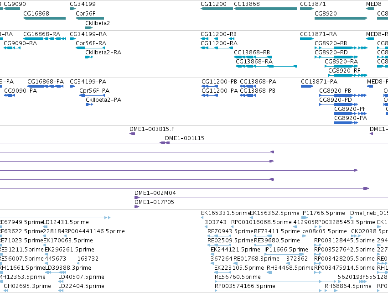Click EST RE70943.5prime
This screenshot has width=388, height=293.
219,236
